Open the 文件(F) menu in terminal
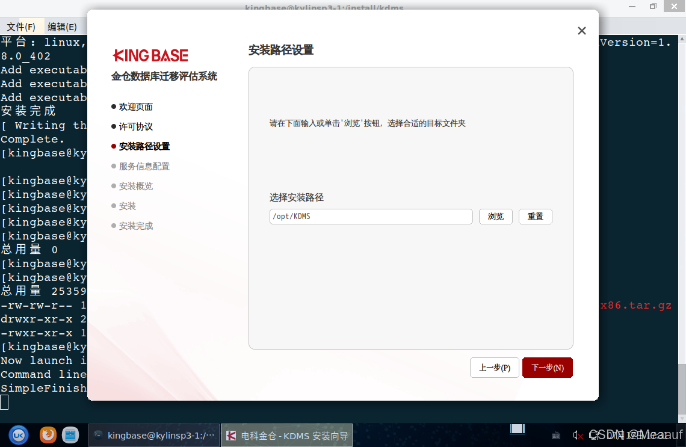The width and height of the screenshot is (686, 447). click(21, 26)
